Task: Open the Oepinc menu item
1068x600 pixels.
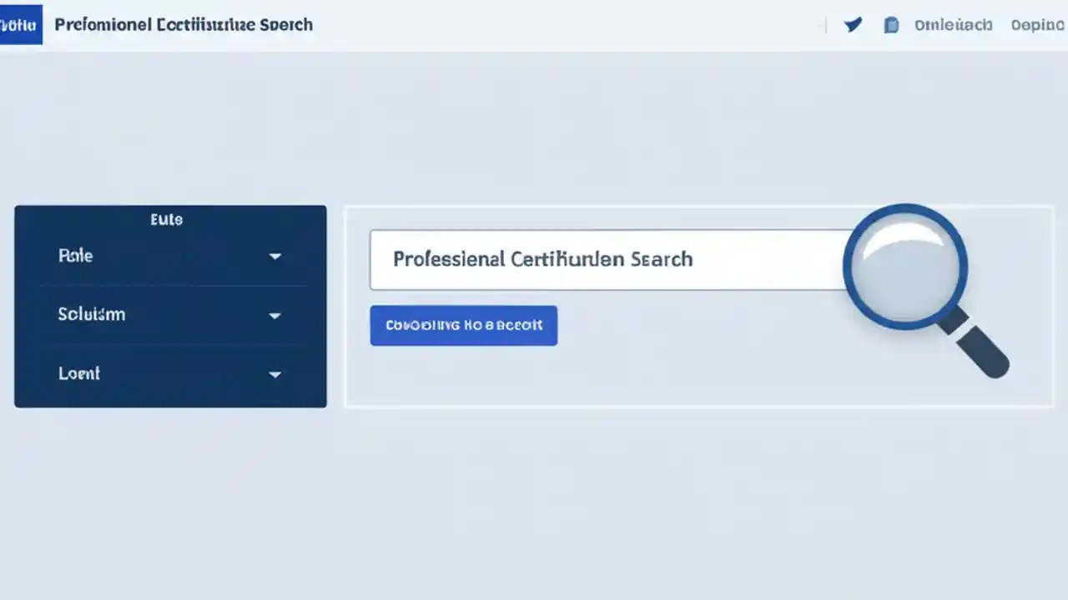Action: point(1037,25)
